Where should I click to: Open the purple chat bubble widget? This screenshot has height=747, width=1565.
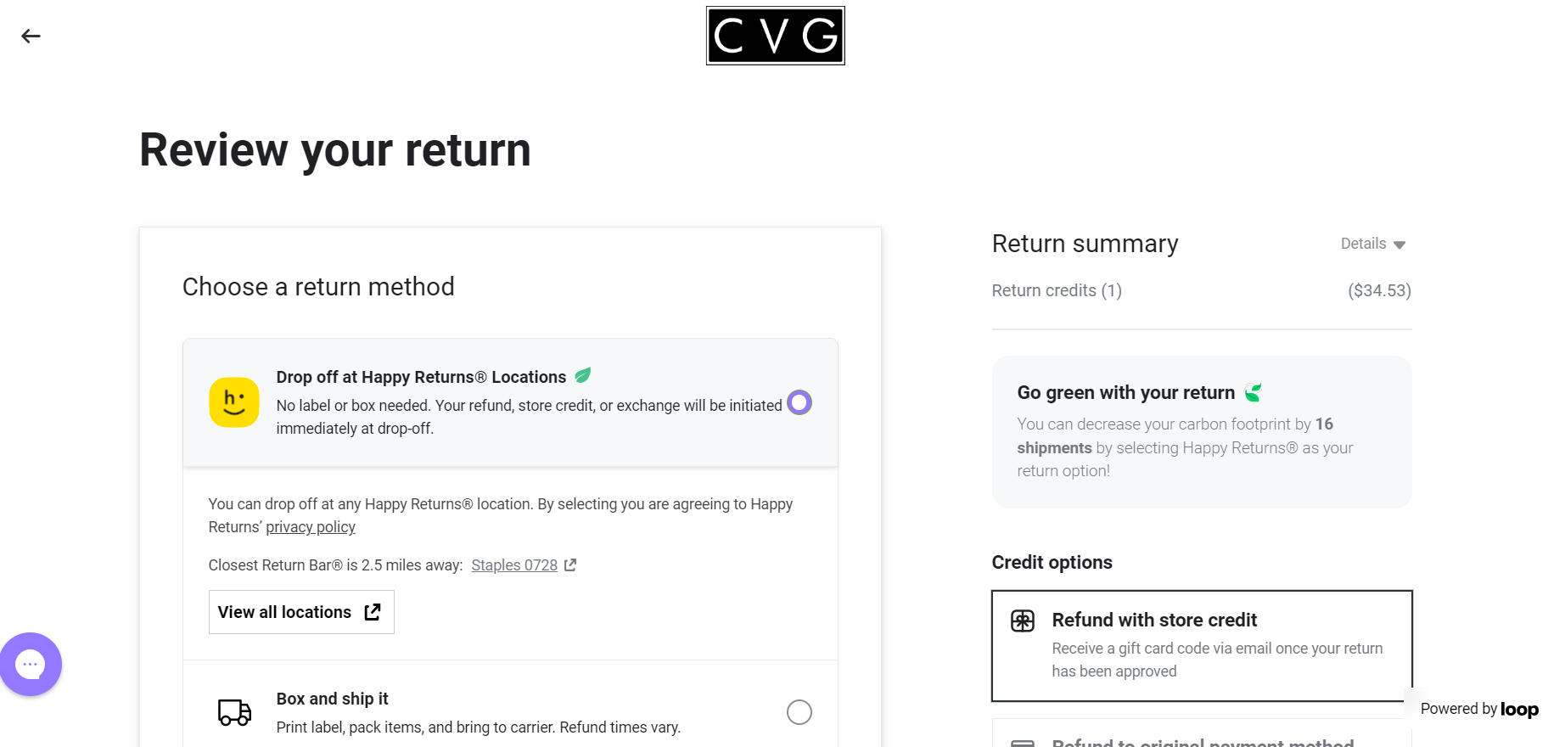[31, 664]
